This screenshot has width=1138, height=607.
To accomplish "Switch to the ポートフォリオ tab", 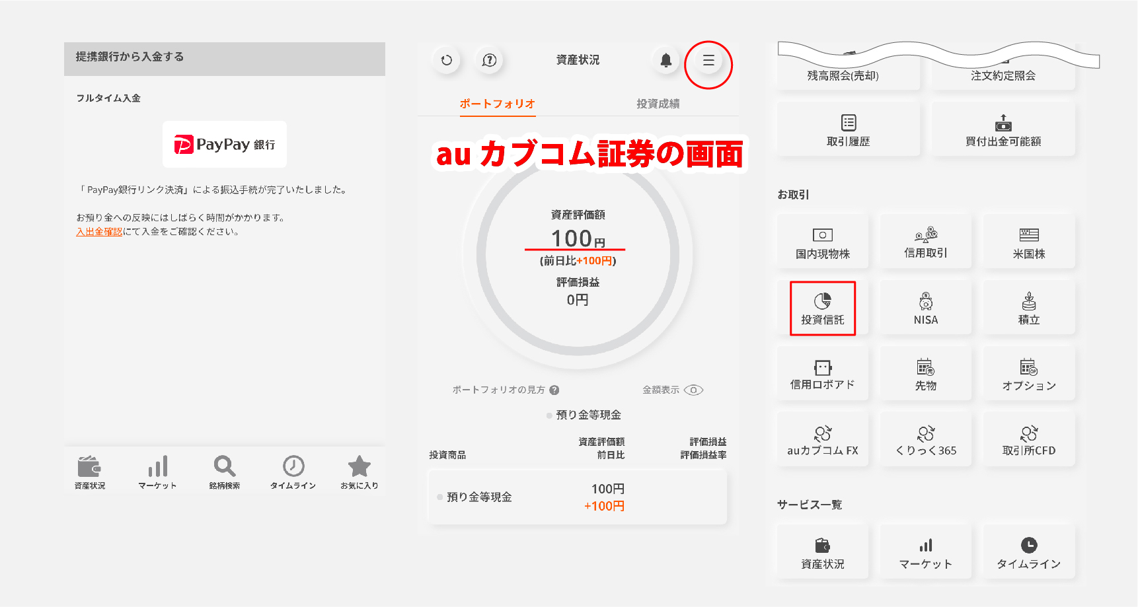I will click(498, 104).
